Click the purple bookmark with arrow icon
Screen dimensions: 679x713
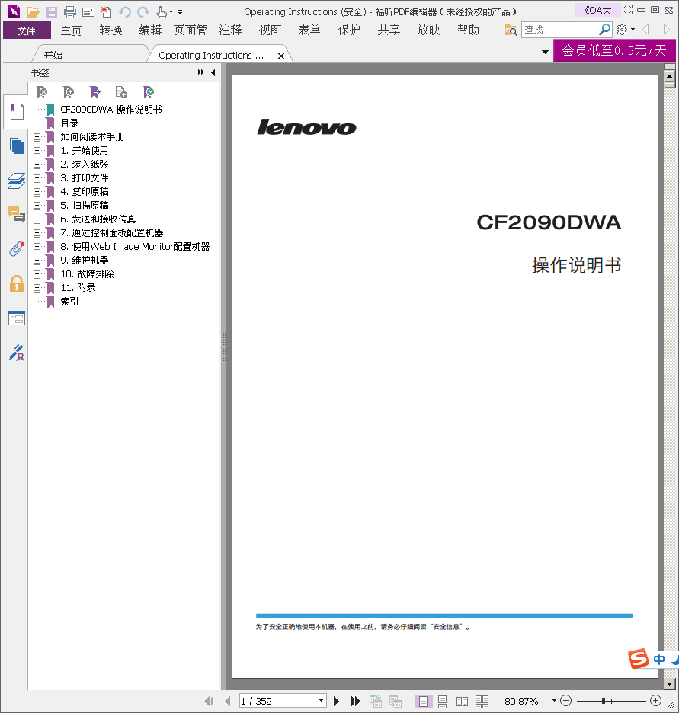[95, 92]
